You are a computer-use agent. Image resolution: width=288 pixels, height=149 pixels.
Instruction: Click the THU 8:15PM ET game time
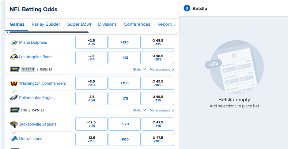point(33,110)
